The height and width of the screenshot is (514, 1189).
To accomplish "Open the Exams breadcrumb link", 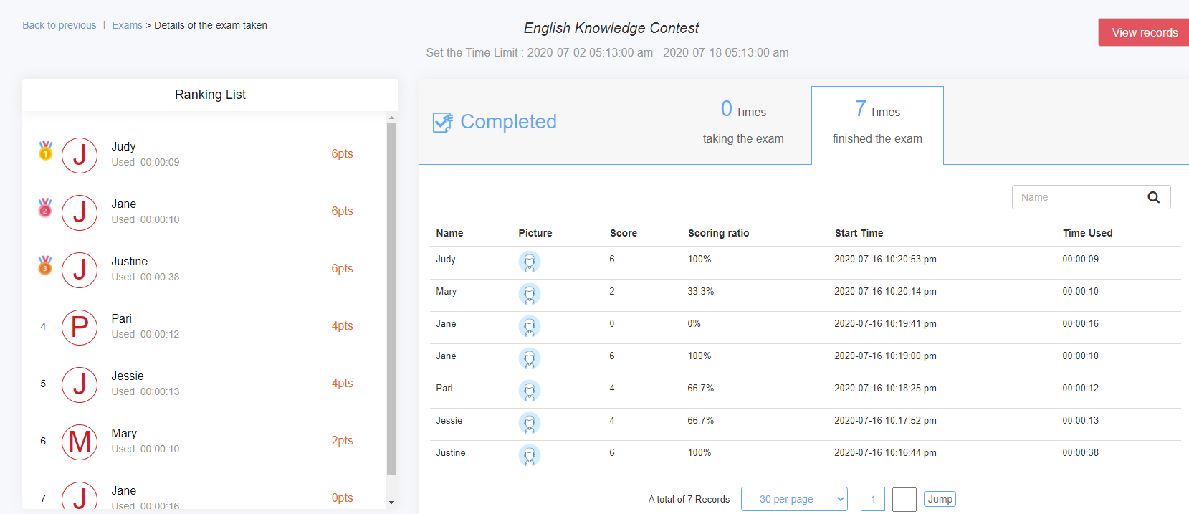I will 127,25.
